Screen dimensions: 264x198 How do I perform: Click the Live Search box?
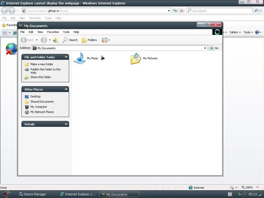click(x=220, y=11)
